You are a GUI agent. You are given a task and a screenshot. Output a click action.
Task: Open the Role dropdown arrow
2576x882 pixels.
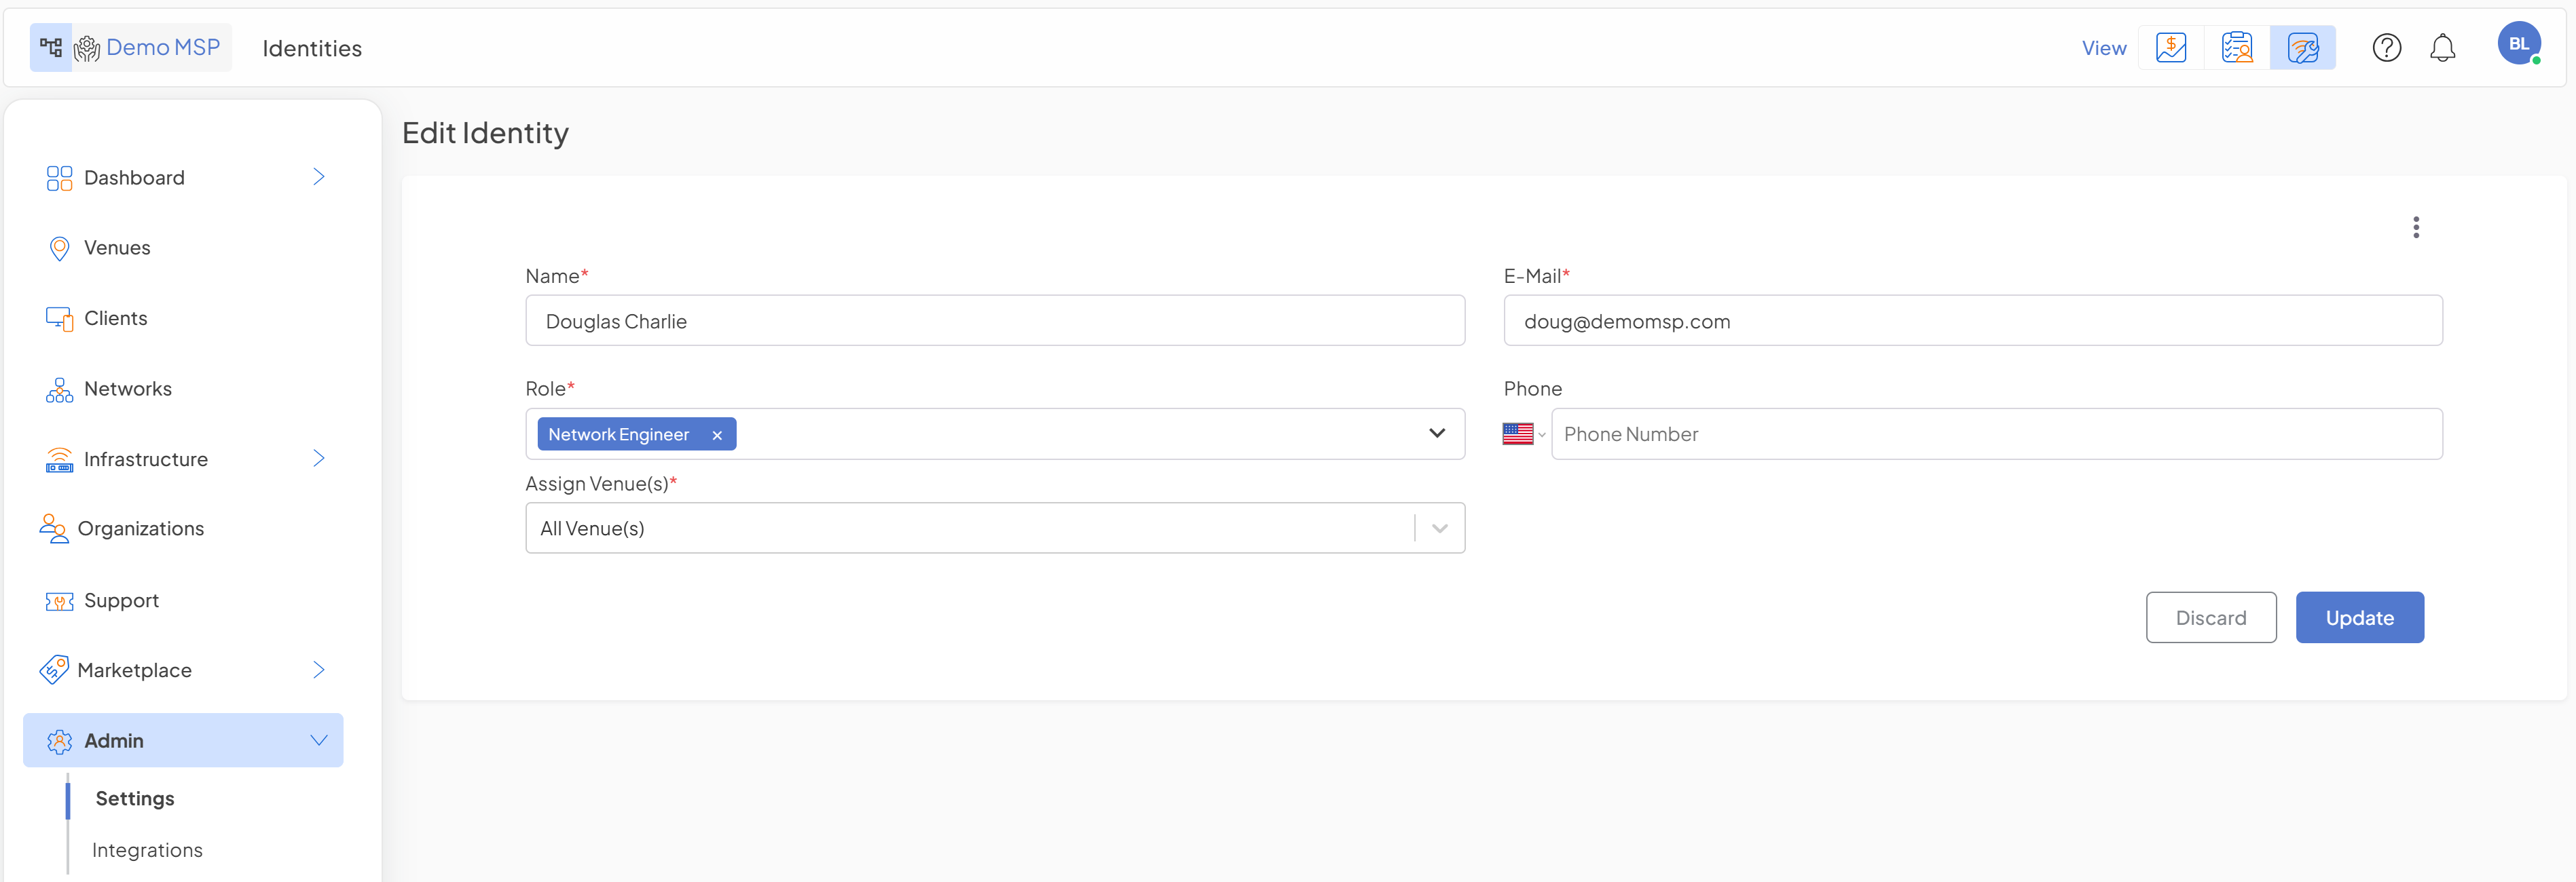[x=1436, y=434]
